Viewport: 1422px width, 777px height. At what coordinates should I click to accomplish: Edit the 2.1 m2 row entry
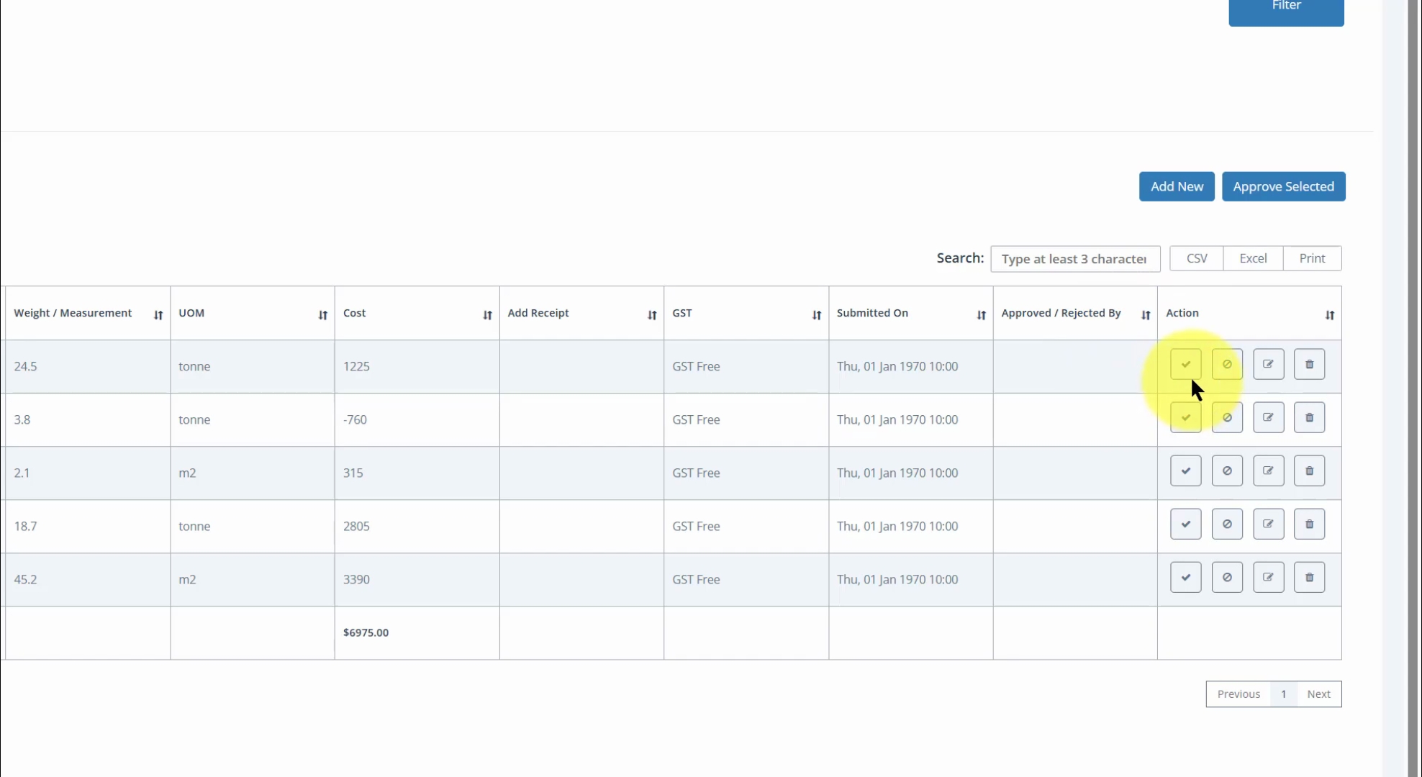[1268, 471]
